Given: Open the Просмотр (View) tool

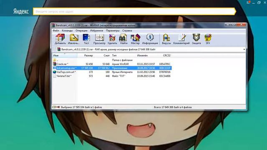Looking at the screenshot, I should 99,37.
